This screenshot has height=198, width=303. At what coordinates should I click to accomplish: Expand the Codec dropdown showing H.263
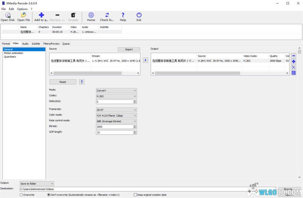[x=116, y=96]
